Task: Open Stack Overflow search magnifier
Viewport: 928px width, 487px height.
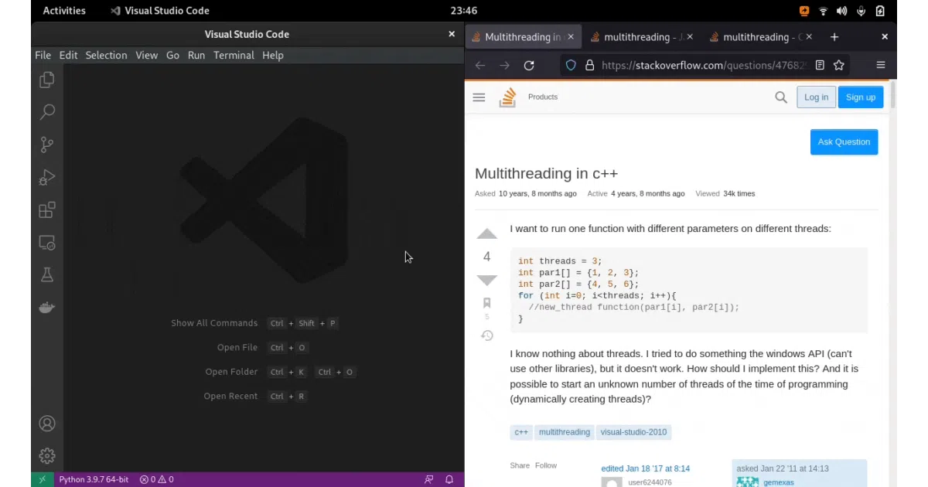Action: click(781, 97)
